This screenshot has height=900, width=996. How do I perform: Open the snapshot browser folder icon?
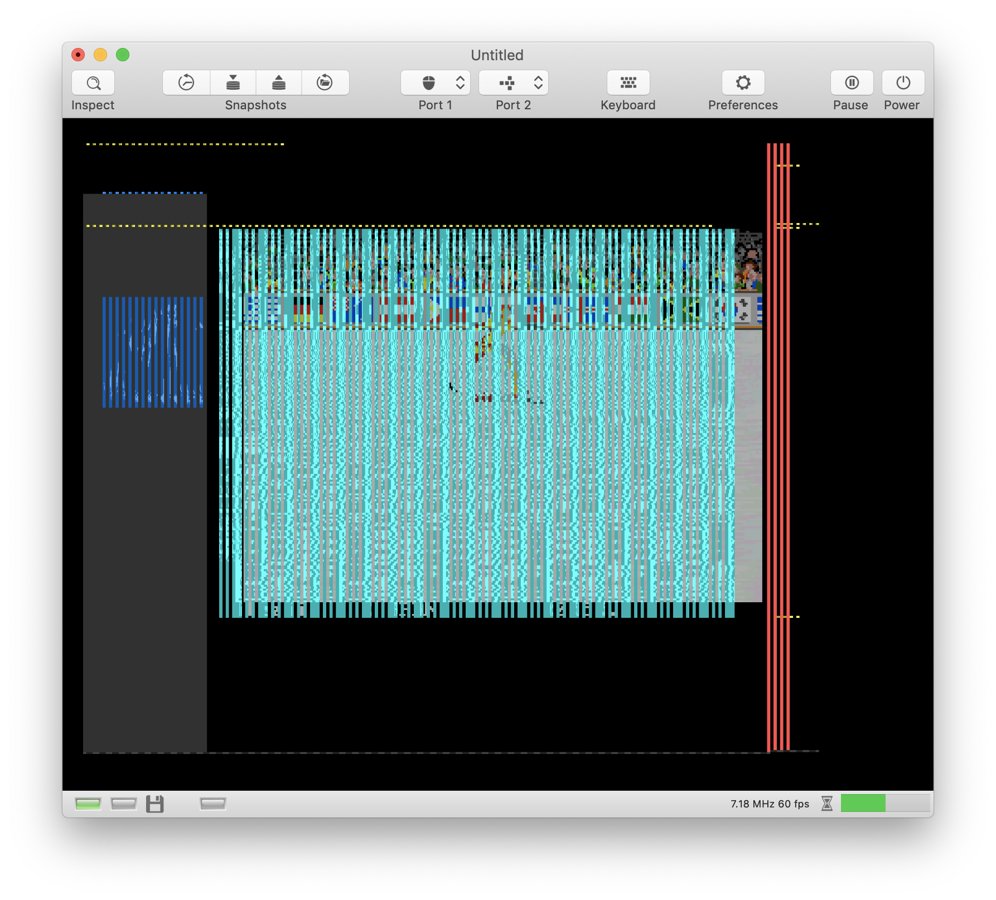(325, 83)
